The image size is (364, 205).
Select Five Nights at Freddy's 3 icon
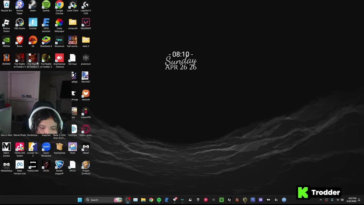[46, 61]
